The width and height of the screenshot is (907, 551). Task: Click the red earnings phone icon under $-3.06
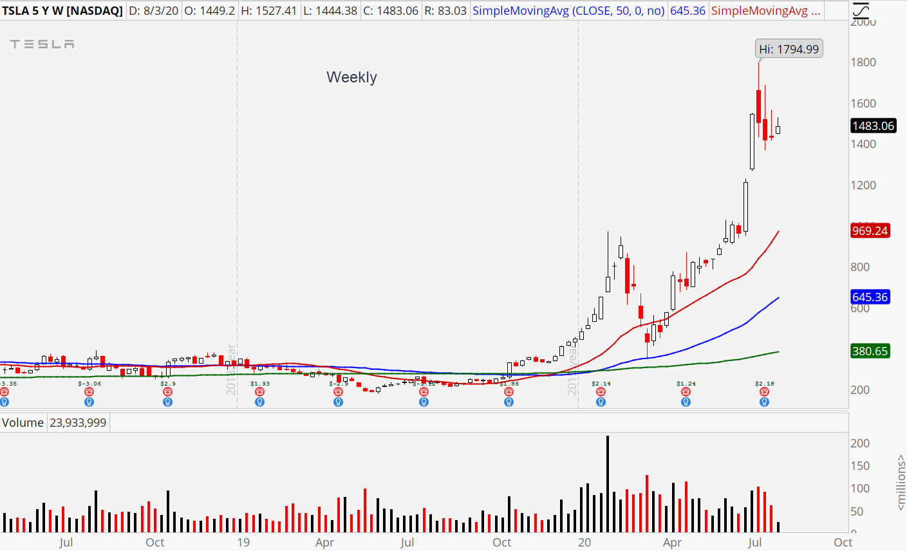(89, 391)
